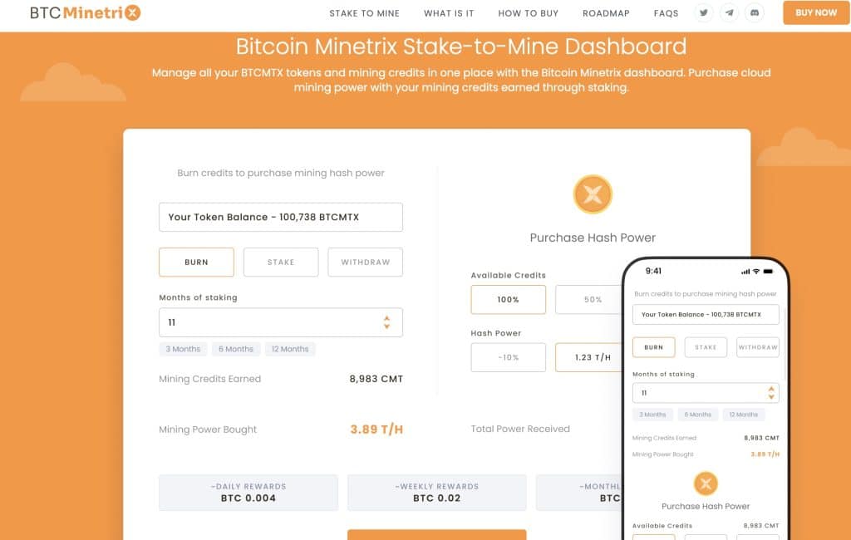Increase months of staking with the up arrow
This screenshot has height=540, width=851.
pyautogui.click(x=387, y=317)
